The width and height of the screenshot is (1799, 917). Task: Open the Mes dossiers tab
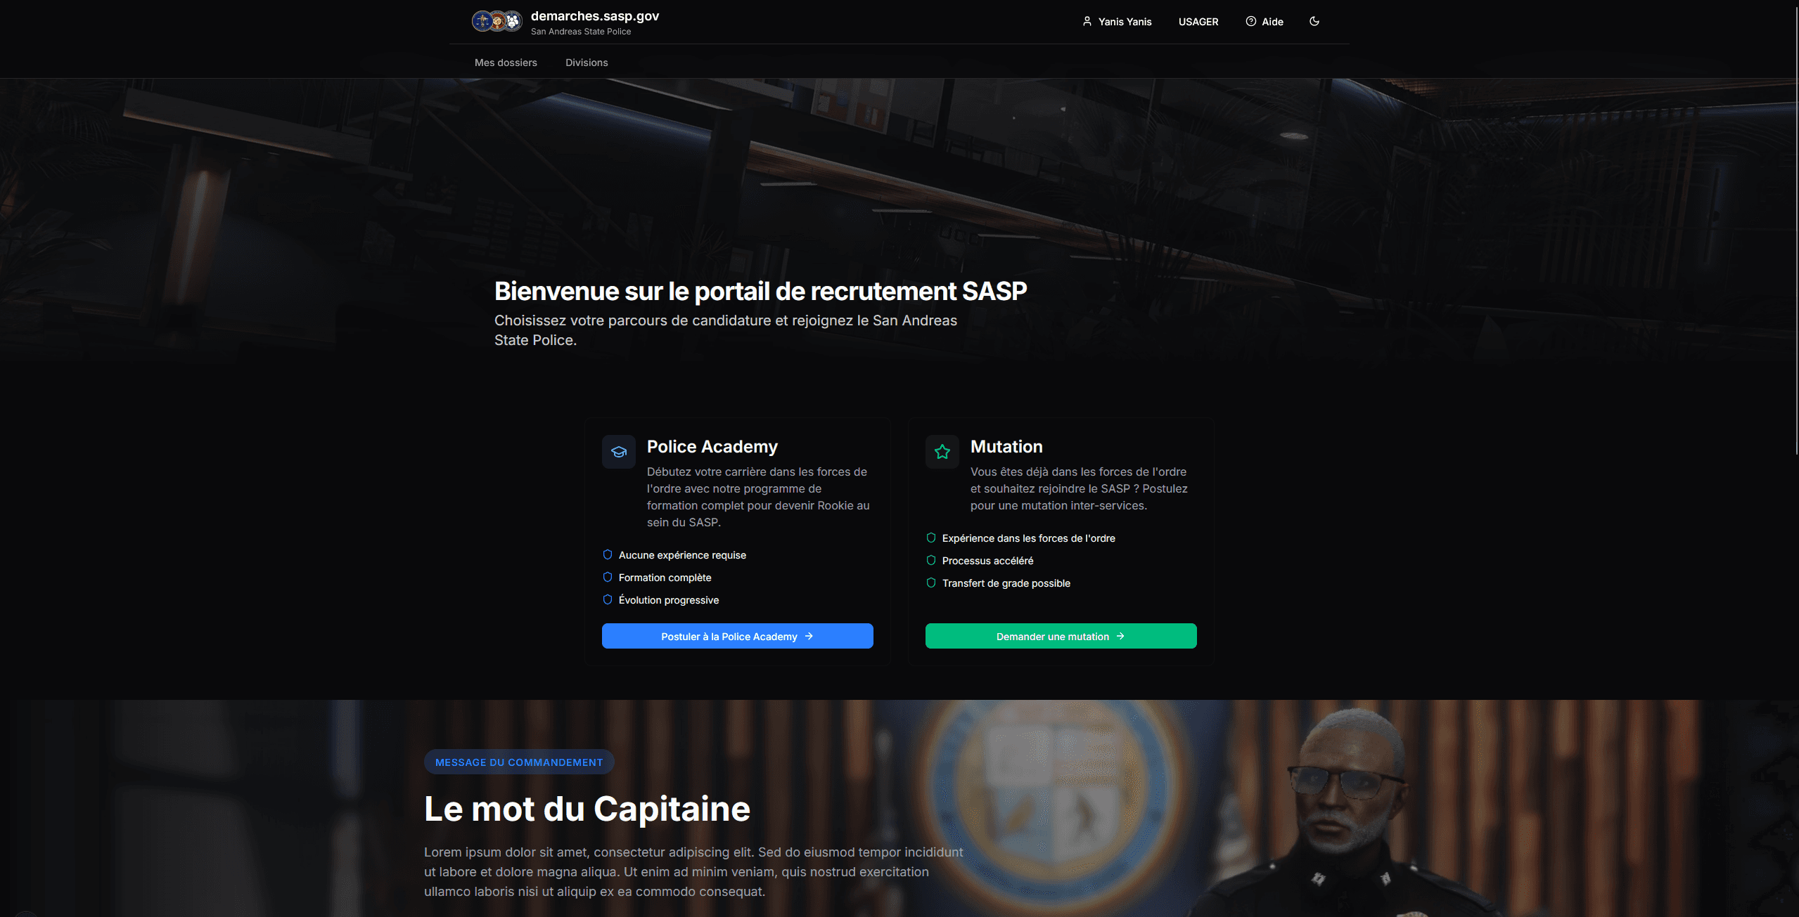(x=506, y=63)
